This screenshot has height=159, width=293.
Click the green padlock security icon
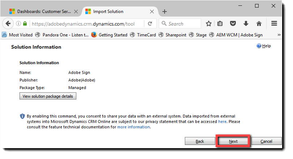[25, 23]
